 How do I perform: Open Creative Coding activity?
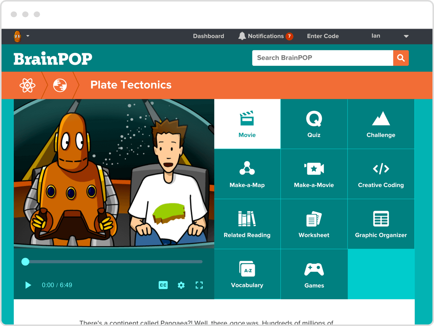tap(381, 174)
